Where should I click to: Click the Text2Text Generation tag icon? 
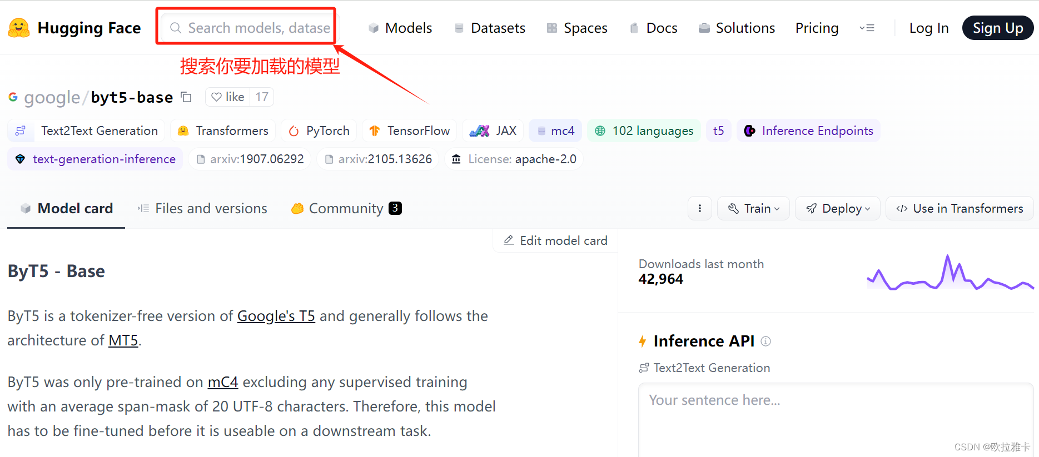pos(21,131)
